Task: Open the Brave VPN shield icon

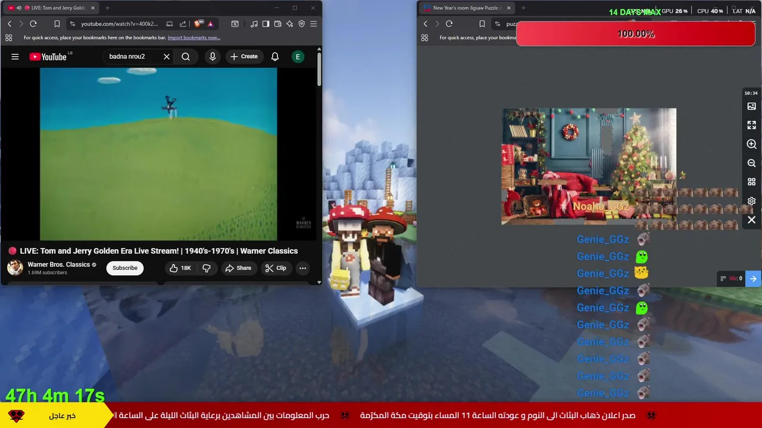Action: (x=301, y=24)
